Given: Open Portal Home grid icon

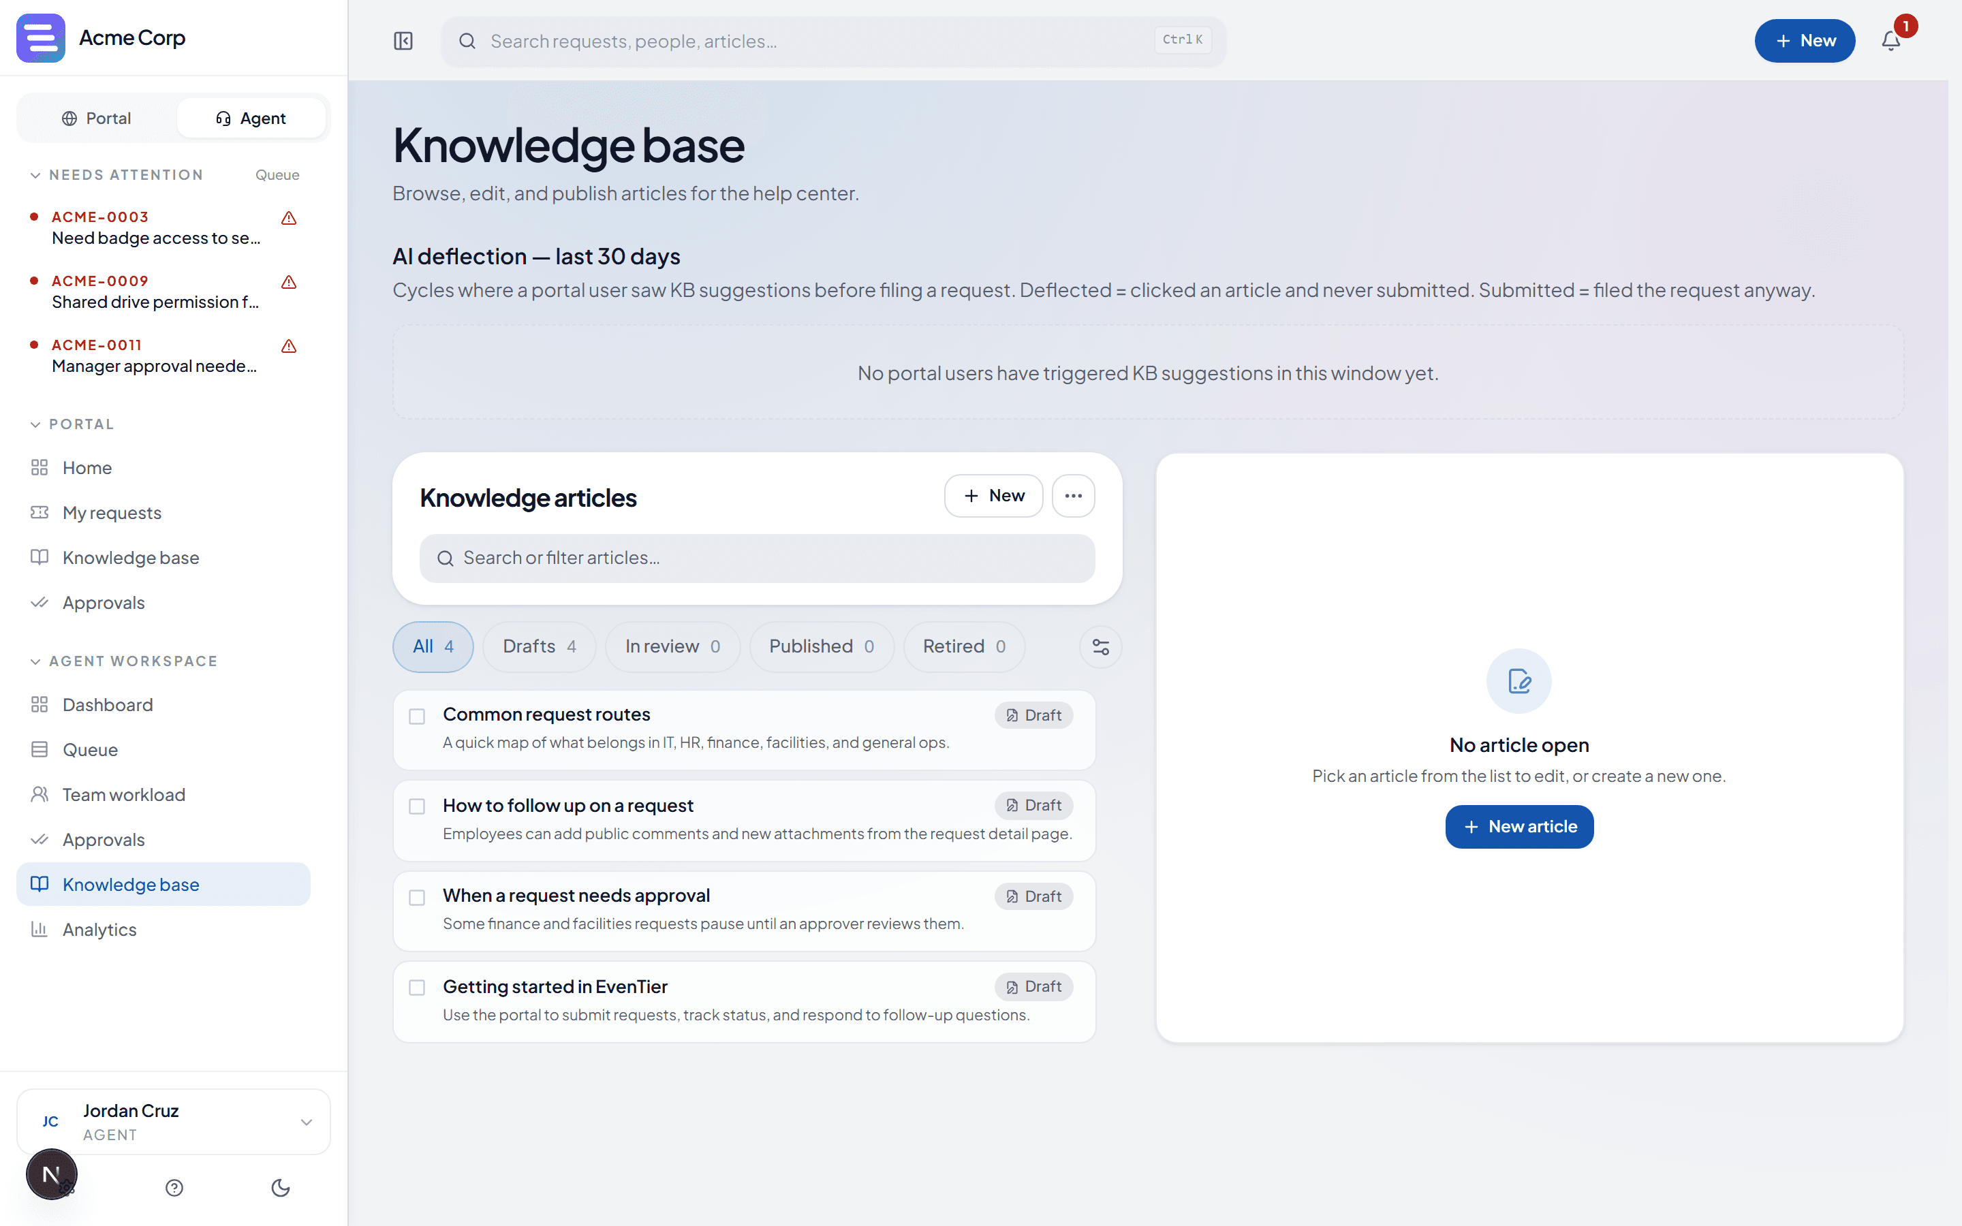Looking at the screenshot, I should tap(40, 468).
